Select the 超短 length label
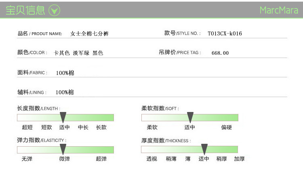 [27, 127]
